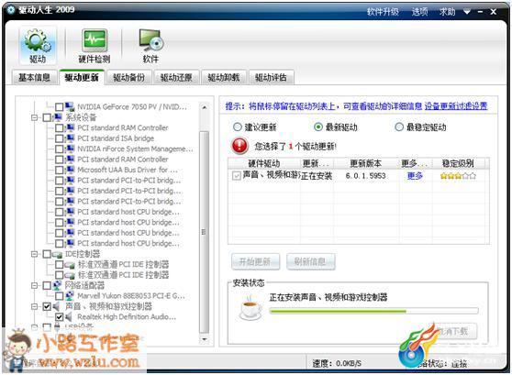Click the installation progress bar
This screenshot has width=512, height=375.
click(x=373, y=311)
